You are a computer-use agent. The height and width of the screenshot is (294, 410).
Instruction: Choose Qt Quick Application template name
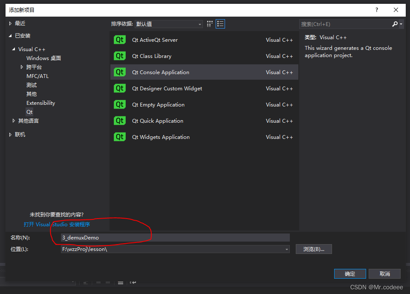tap(158, 121)
